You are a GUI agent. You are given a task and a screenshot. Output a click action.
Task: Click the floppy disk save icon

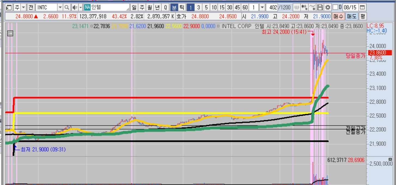320,7
